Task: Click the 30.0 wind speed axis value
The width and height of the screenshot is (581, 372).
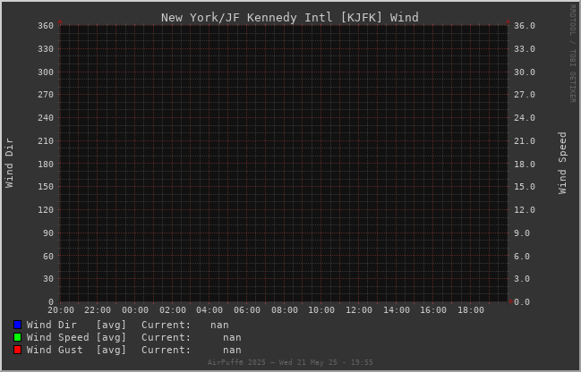Action: [x=525, y=72]
